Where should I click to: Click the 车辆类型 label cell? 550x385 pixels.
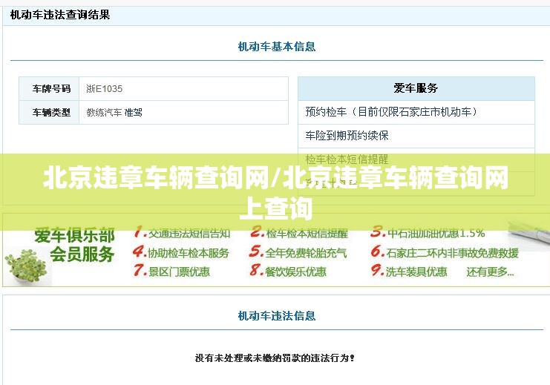click(49, 113)
